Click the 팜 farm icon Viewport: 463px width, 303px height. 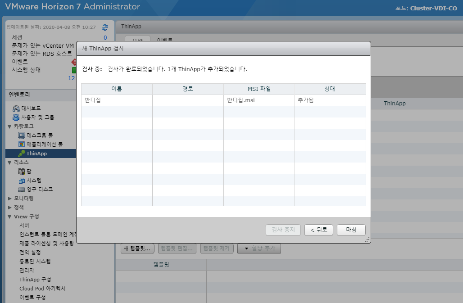click(22, 172)
